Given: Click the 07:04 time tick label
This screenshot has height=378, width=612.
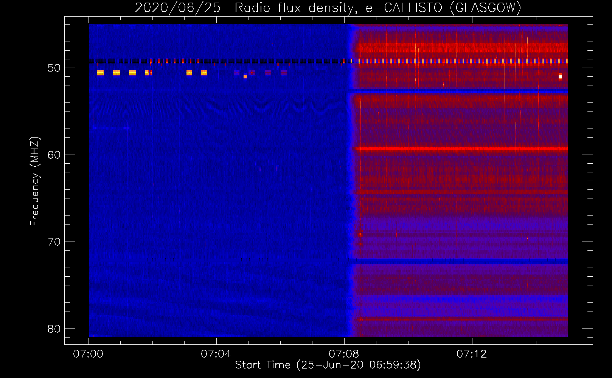Looking at the screenshot, I should 216,354.
